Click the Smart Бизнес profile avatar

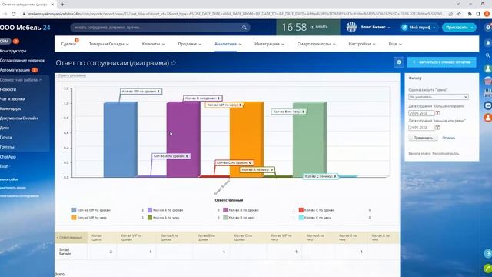coord(351,28)
